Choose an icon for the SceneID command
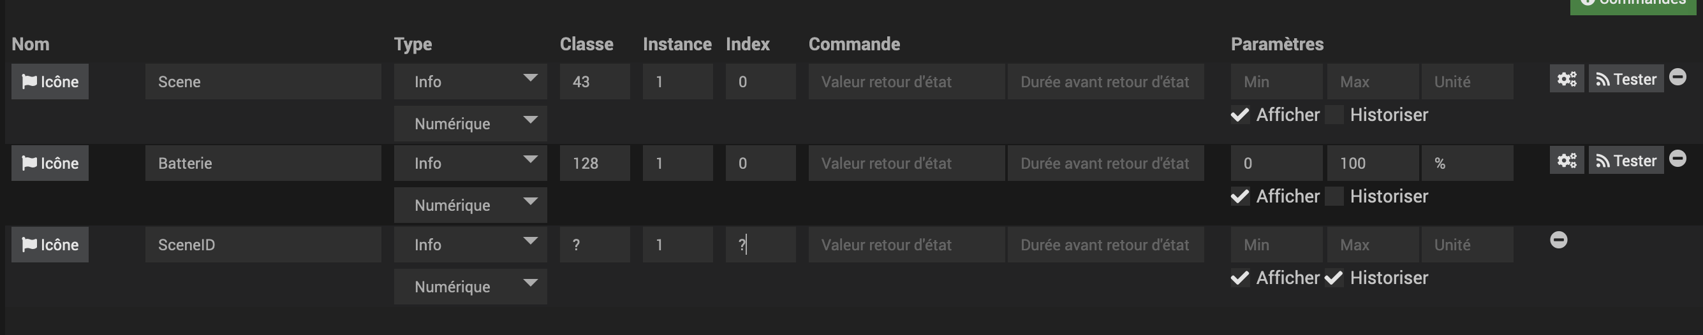1703x335 pixels. click(50, 245)
